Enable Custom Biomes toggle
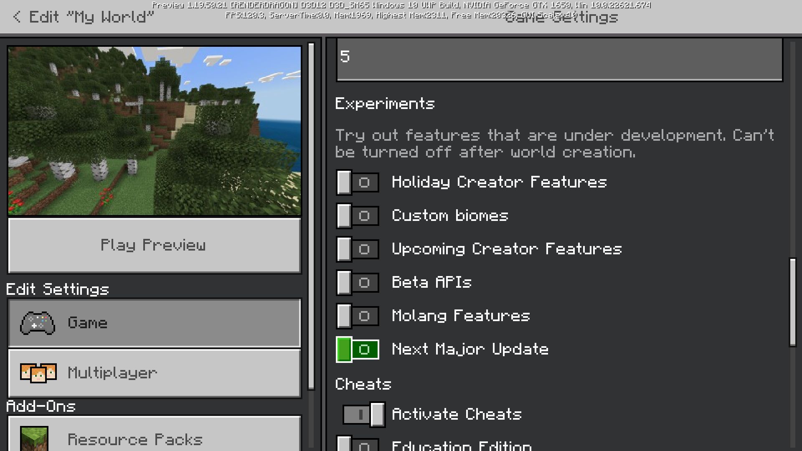Image resolution: width=802 pixels, height=451 pixels. click(x=358, y=215)
